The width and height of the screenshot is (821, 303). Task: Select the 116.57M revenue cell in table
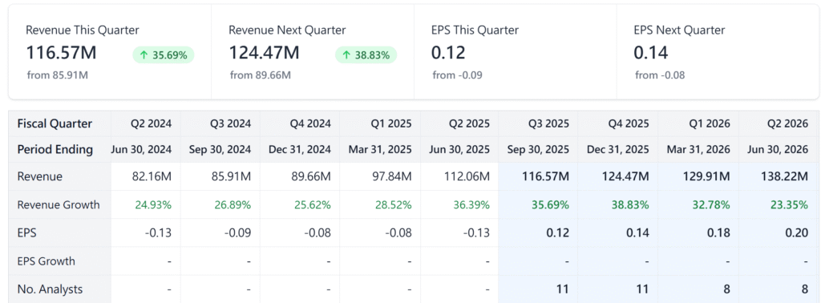[x=545, y=177]
